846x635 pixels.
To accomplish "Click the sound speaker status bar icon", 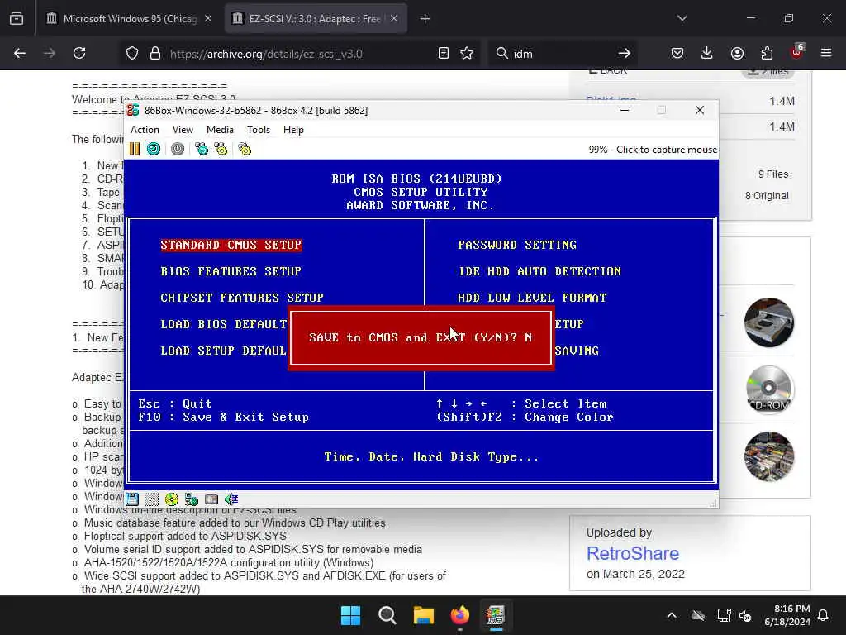I will pos(231,499).
